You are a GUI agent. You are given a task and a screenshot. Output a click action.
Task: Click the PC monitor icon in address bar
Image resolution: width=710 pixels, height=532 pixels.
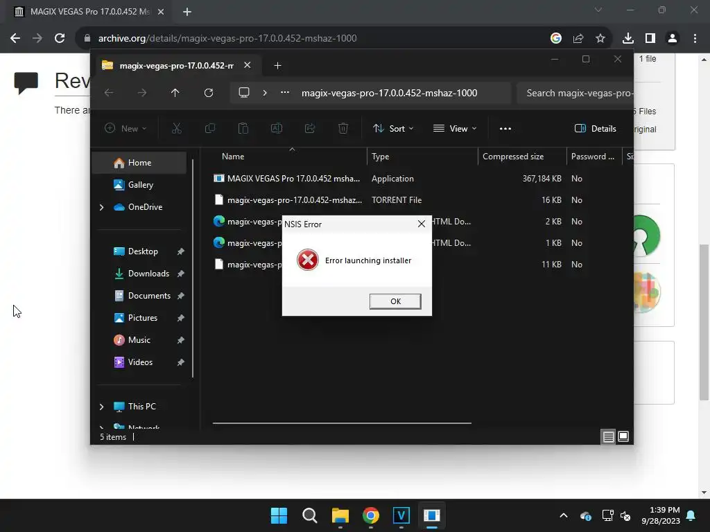click(x=244, y=93)
